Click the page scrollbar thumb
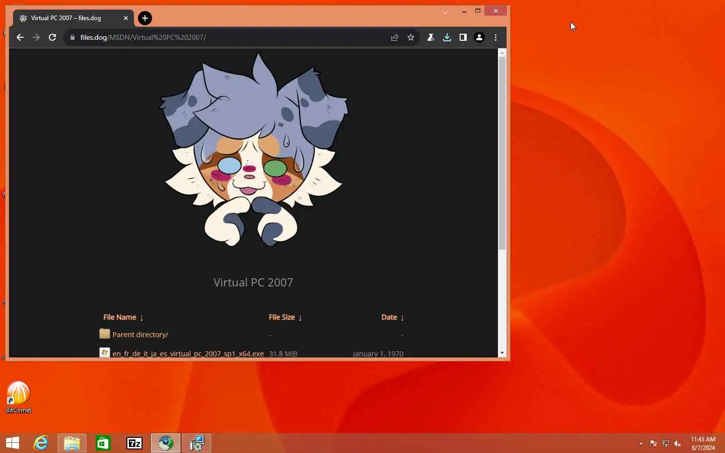 [502, 153]
